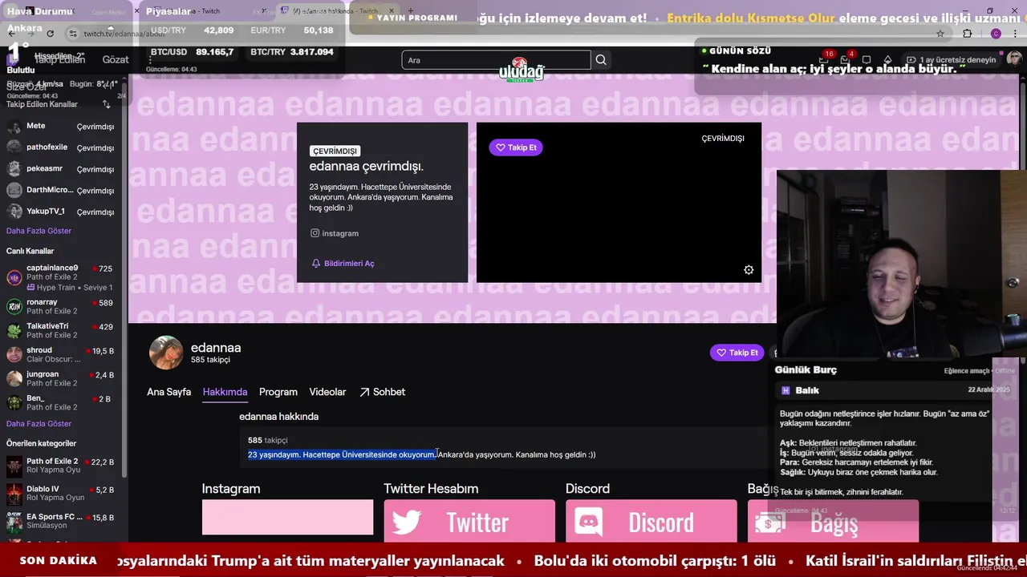Open pathofexile channel in sidebar
Image resolution: width=1027 pixels, height=577 pixels.
click(63, 147)
